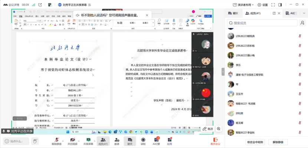The image size is (308, 148).
Task: Open the 应用 apps icon
Action: click(170, 140)
